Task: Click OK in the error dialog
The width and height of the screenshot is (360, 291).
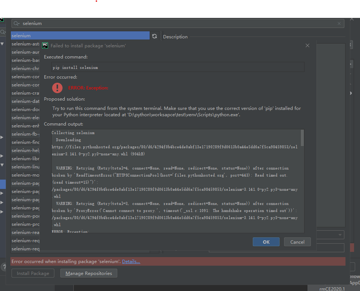Action: (266, 242)
